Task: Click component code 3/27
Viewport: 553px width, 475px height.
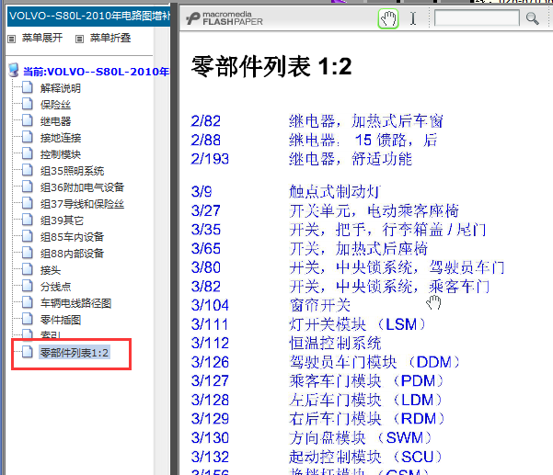Action: coord(205,211)
